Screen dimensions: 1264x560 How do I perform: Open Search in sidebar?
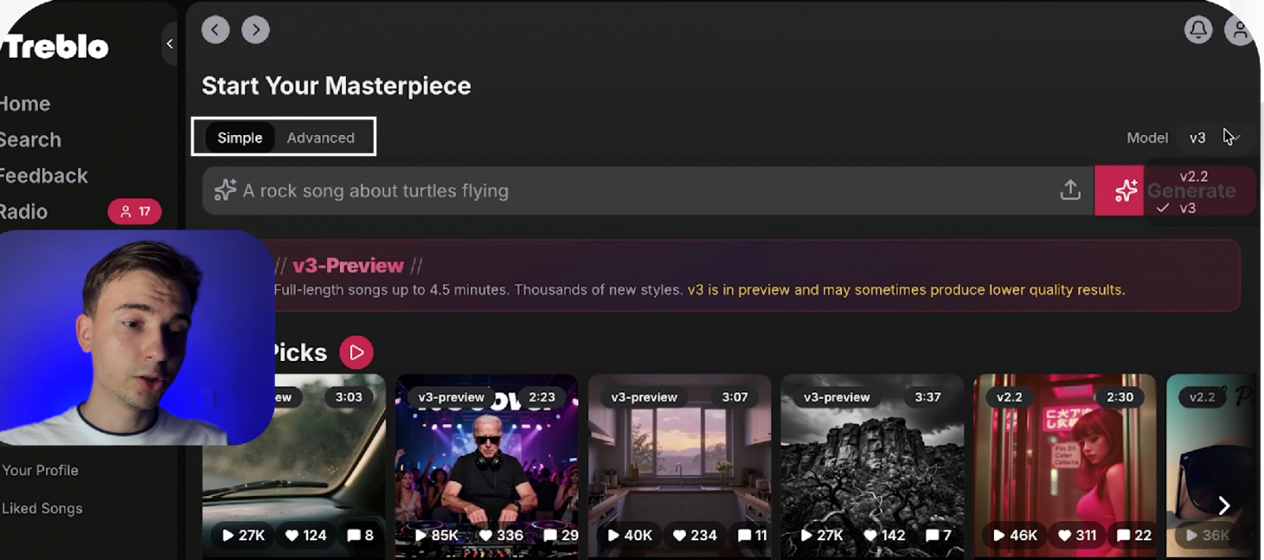(30, 140)
